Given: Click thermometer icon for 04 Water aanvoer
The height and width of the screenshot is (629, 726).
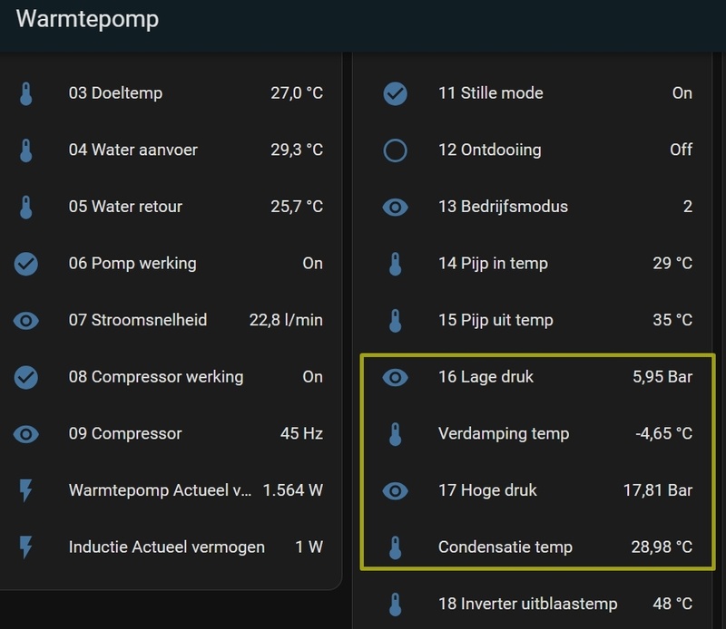Looking at the screenshot, I should pyautogui.click(x=26, y=150).
